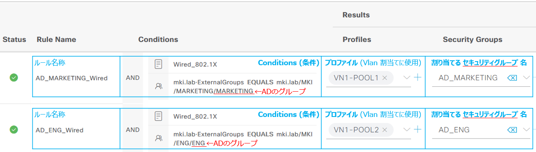
Task: Click user group icon in ENG condition
Action: 159,138
